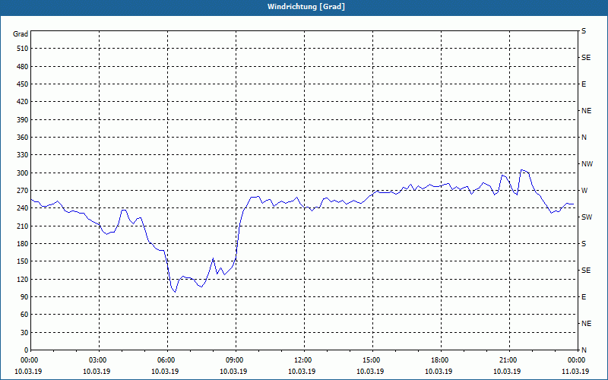Click the 21:00 time label
Viewport: 608px width, 380px height.
click(x=509, y=359)
